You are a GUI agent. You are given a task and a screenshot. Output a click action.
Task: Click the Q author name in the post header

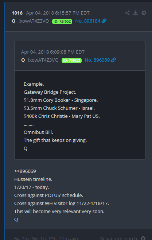click(13, 21)
